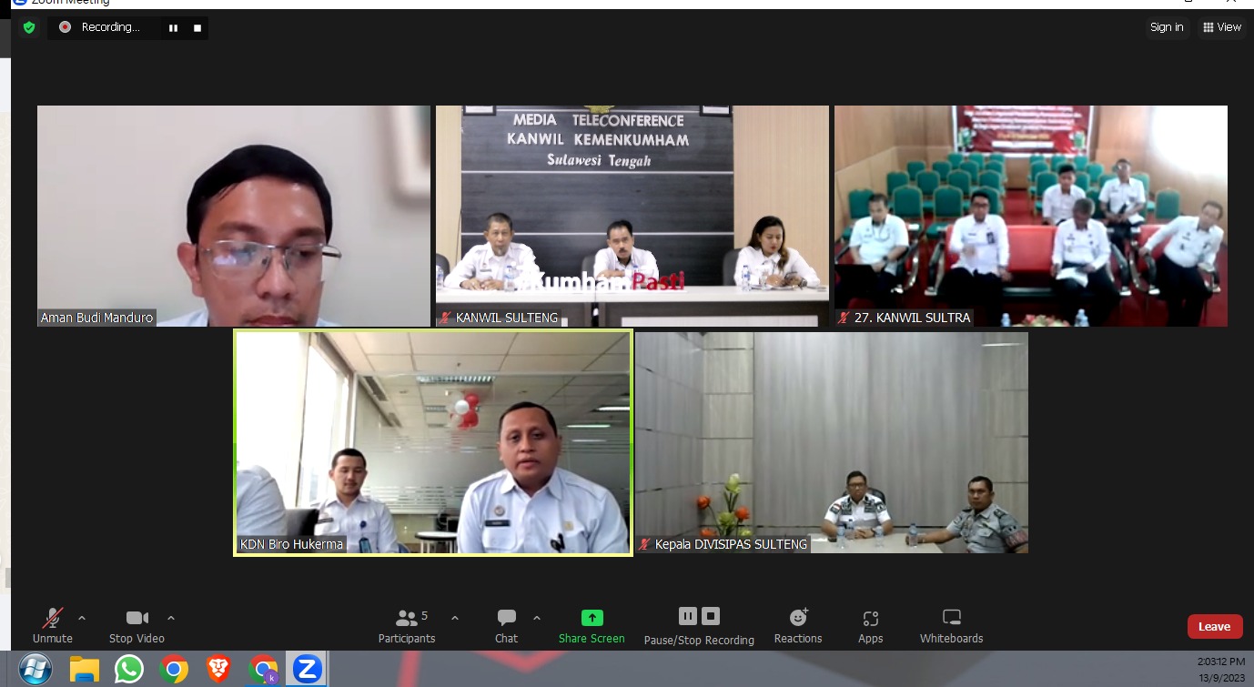Image resolution: width=1254 pixels, height=687 pixels.
Task: Pause recording using top-left pause icon
Action: (173, 28)
